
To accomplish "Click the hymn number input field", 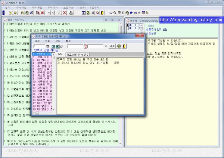I will click(39, 46).
